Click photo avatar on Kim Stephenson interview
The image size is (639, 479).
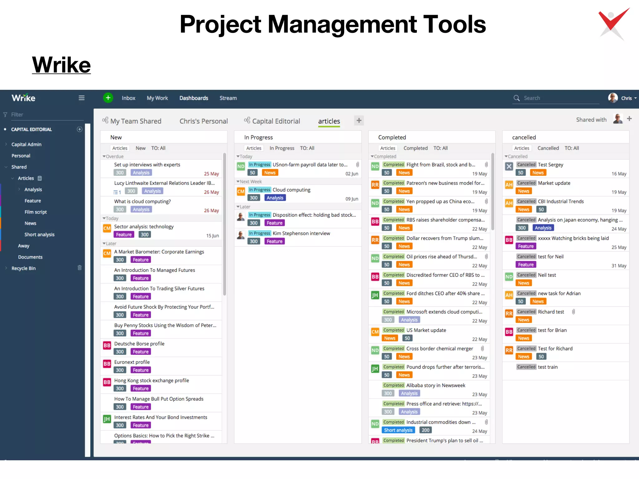pyautogui.click(x=241, y=235)
